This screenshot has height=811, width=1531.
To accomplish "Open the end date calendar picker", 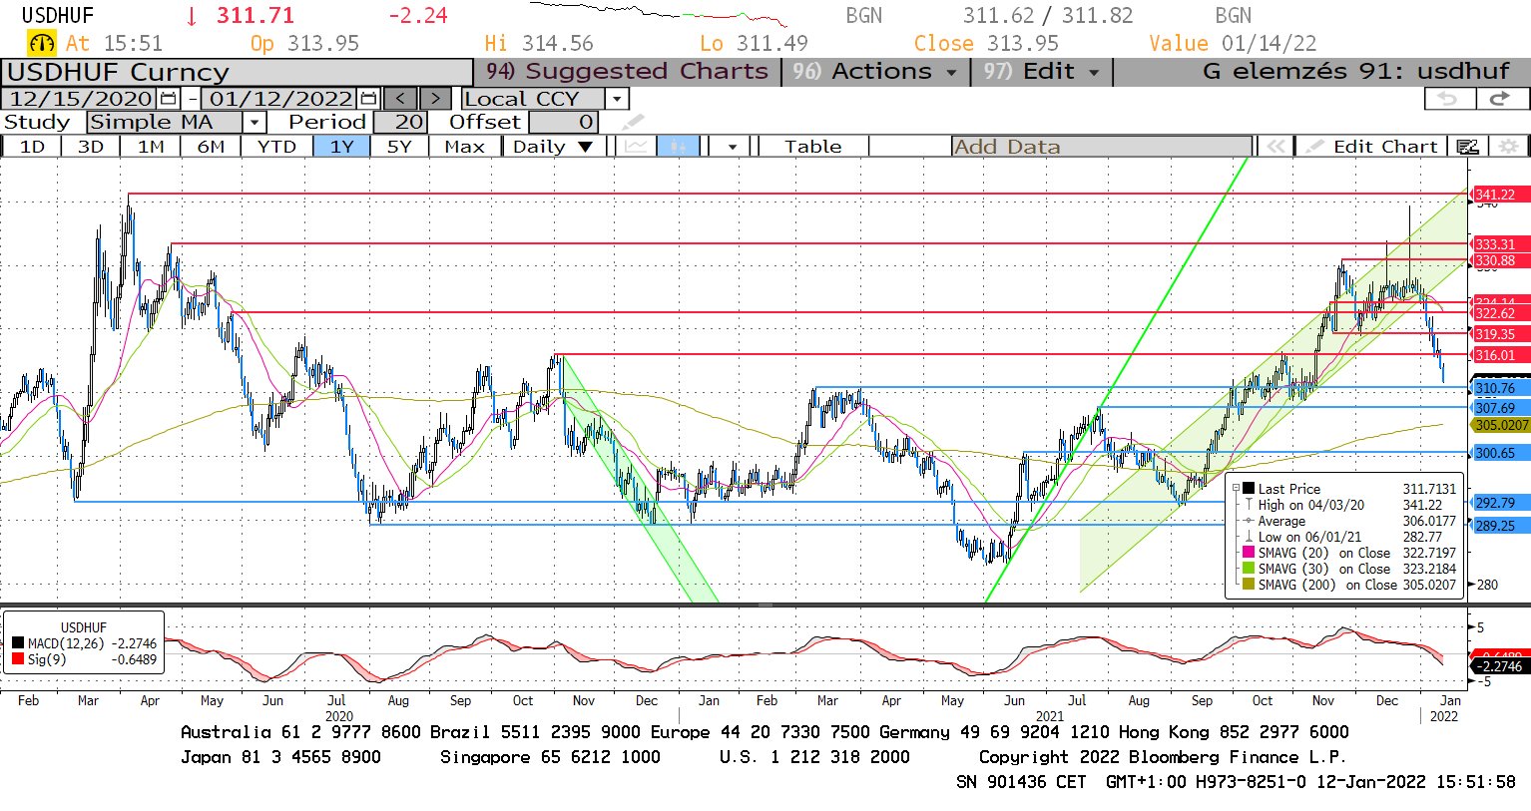I will pos(368,99).
